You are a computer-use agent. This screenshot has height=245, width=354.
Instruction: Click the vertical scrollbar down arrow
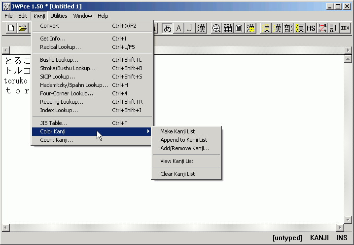(x=348, y=219)
